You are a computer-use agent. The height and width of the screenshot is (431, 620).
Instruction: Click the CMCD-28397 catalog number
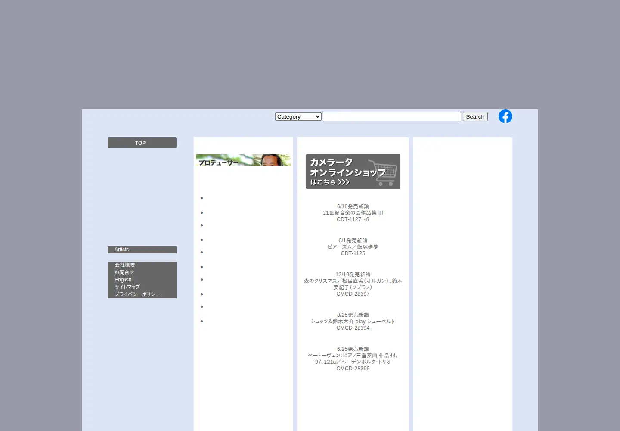[353, 294]
